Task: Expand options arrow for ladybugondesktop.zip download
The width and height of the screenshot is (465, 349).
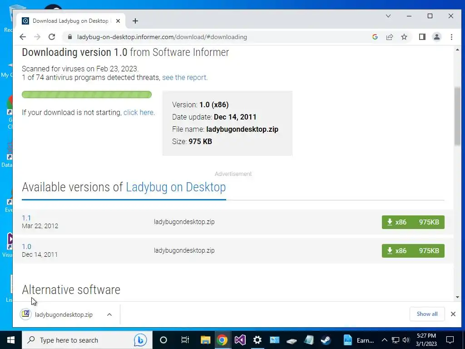Action: point(109,314)
